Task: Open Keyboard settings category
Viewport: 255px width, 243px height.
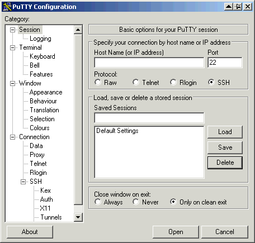Action: coord(42,56)
